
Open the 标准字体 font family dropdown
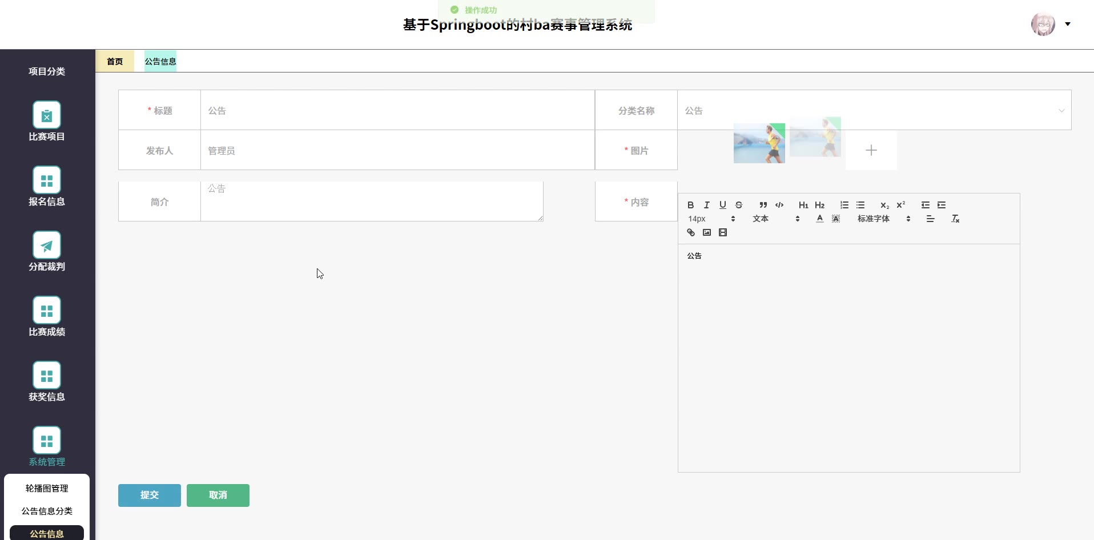pos(883,219)
